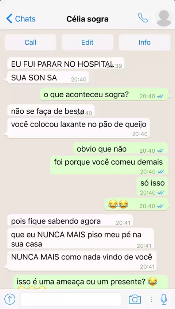175x309 pixels.
Task: Select the "você colocou laxante no pão de queijo" message
Action: (x=78, y=128)
